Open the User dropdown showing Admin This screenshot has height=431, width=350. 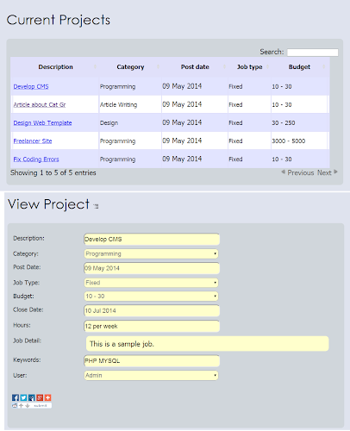151,375
